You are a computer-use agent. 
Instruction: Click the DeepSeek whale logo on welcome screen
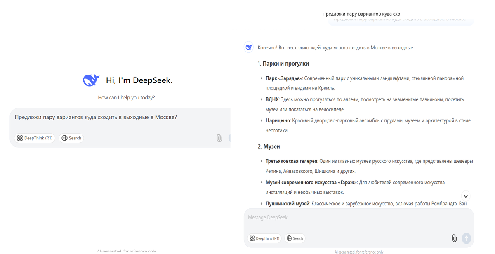(91, 80)
